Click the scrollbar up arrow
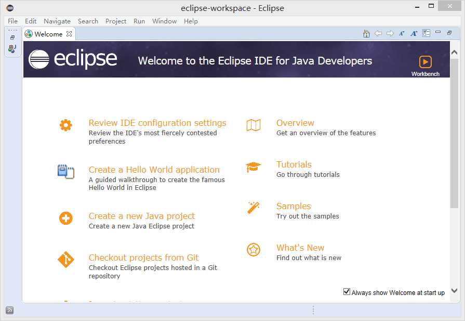This screenshot has height=321, width=465. click(454, 53)
